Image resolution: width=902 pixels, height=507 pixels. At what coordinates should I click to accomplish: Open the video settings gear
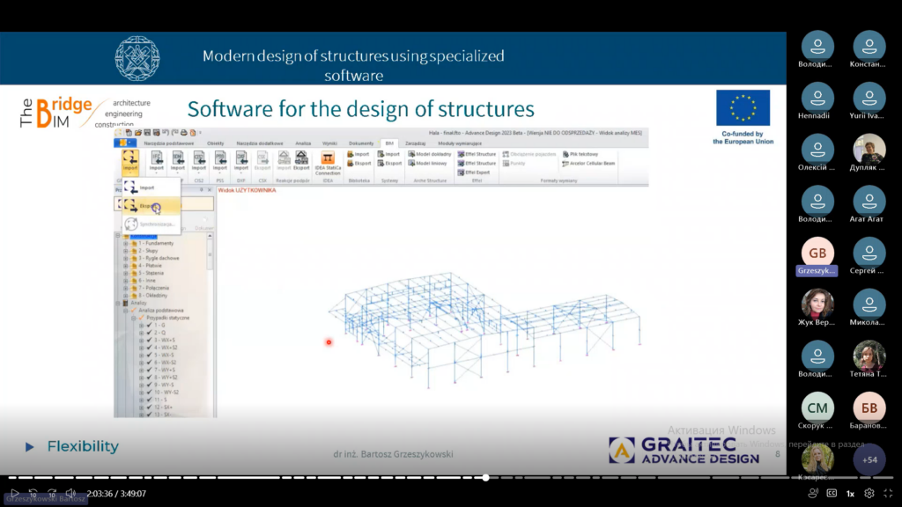[x=869, y=494]
